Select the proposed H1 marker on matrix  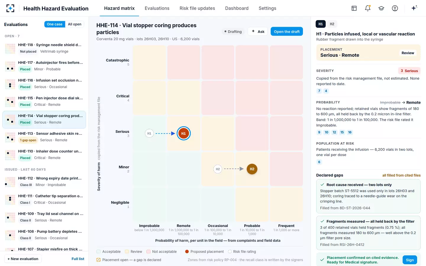coord(183,134)
